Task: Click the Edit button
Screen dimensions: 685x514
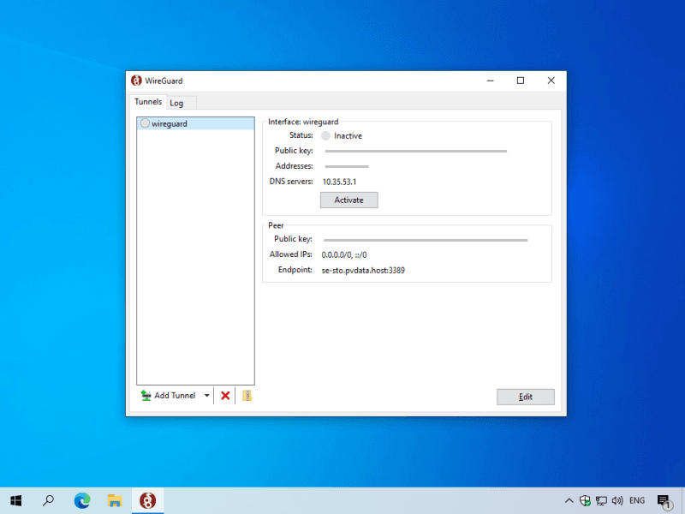Action: click(525, 397)
